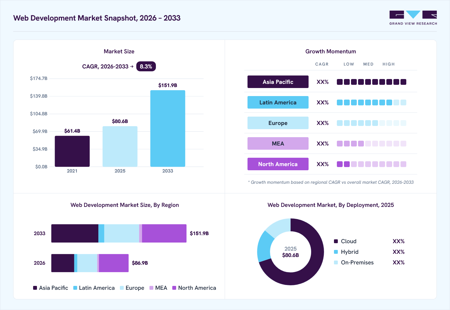Screen dimensions: 450x310
Task: Click the On-Premises XX% share value
Action: click(x=399, y=262)
